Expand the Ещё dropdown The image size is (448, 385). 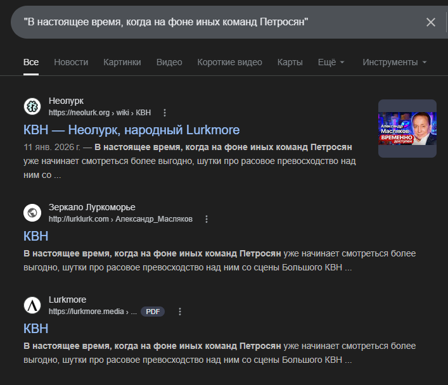tap(331, 62)
